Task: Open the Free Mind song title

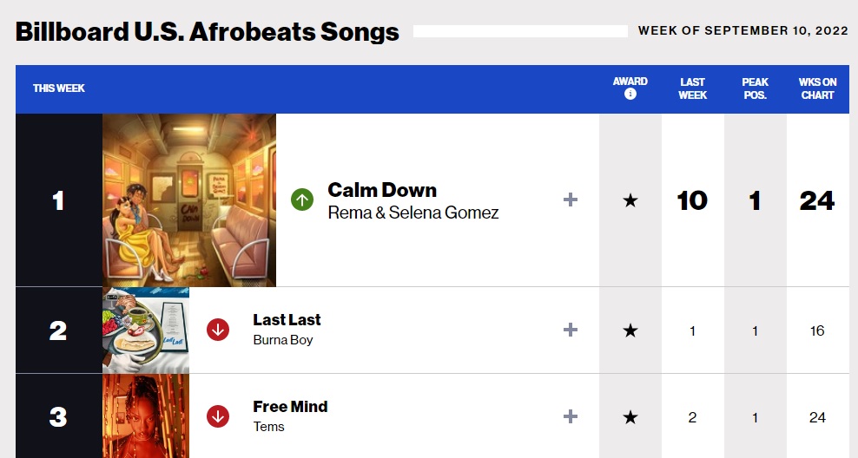Action: (x=290, y=407)
